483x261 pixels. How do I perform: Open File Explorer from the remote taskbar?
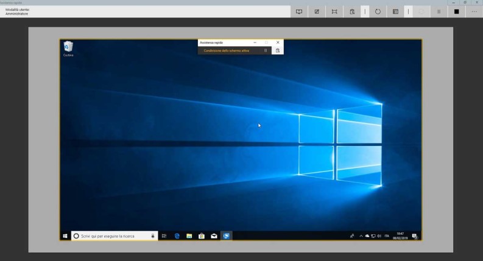(x=189, y=236)
